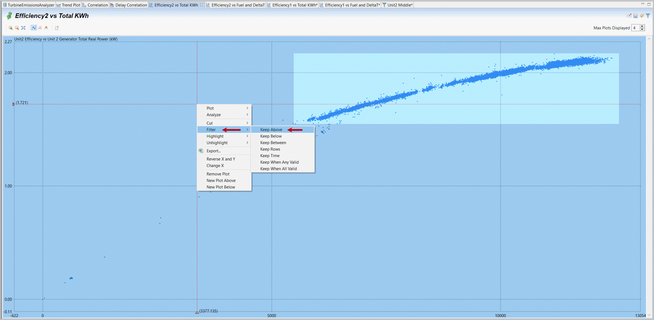Image resolution: width=654 pixels, height=320 pixels.
Task: Click inside the Max Plots Displayed field
Action: (635, 28)
